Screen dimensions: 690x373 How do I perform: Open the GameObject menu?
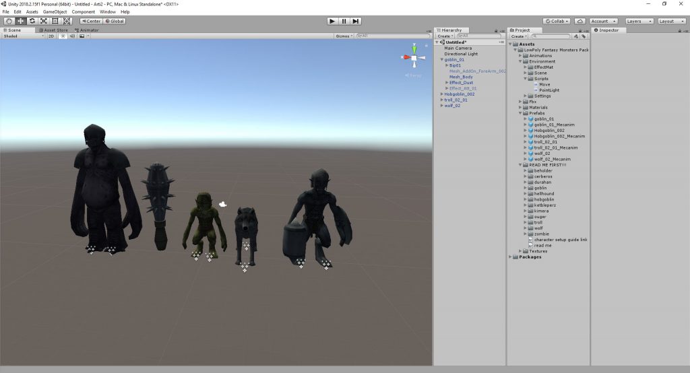(55, 12)
